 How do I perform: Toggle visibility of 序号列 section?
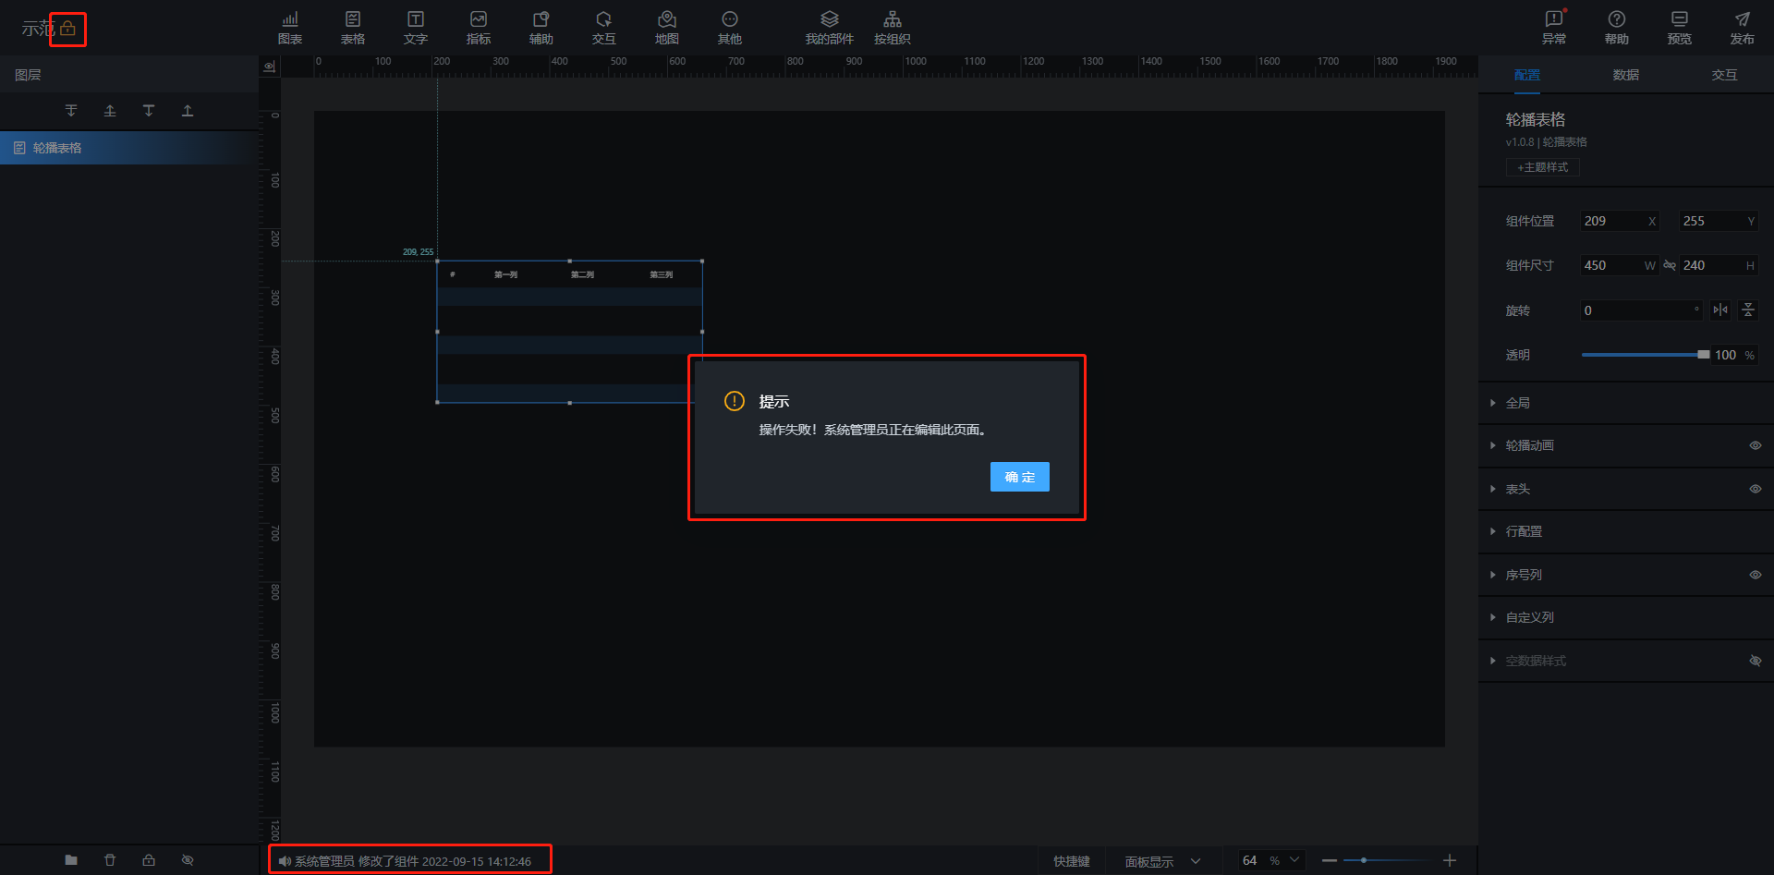[1755, 575]
